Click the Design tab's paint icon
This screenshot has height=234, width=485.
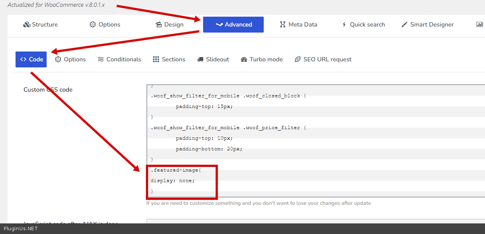pyautogui.click(x=159, y=25)
